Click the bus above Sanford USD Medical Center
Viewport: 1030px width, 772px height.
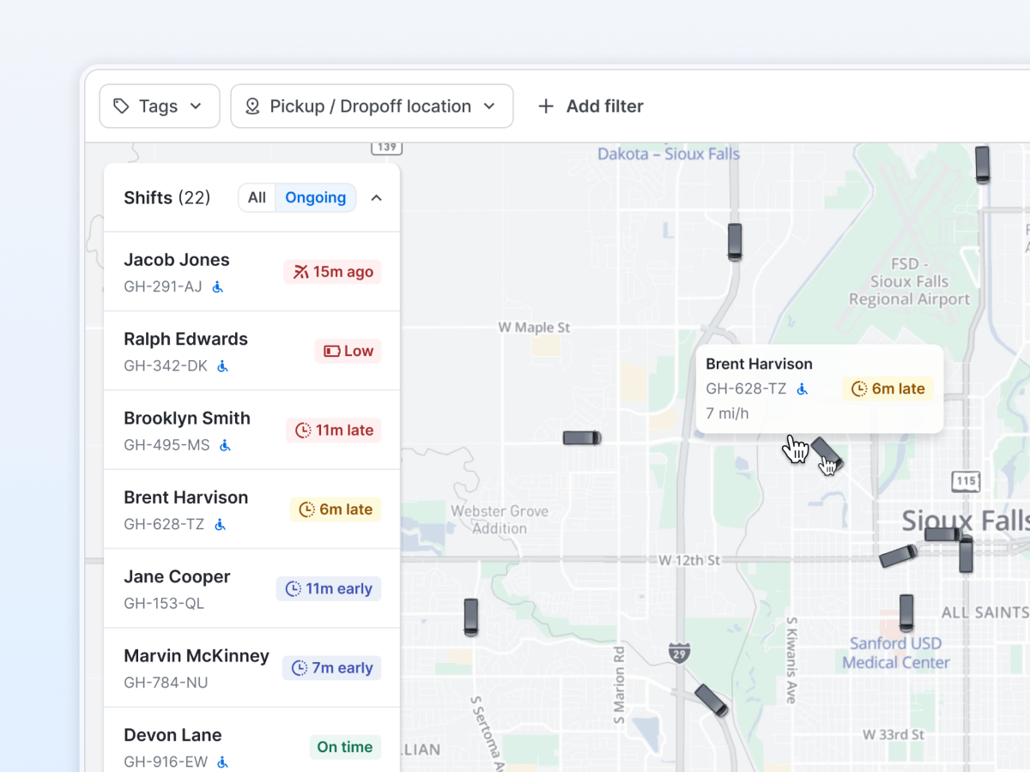click(x=906, y=612)
